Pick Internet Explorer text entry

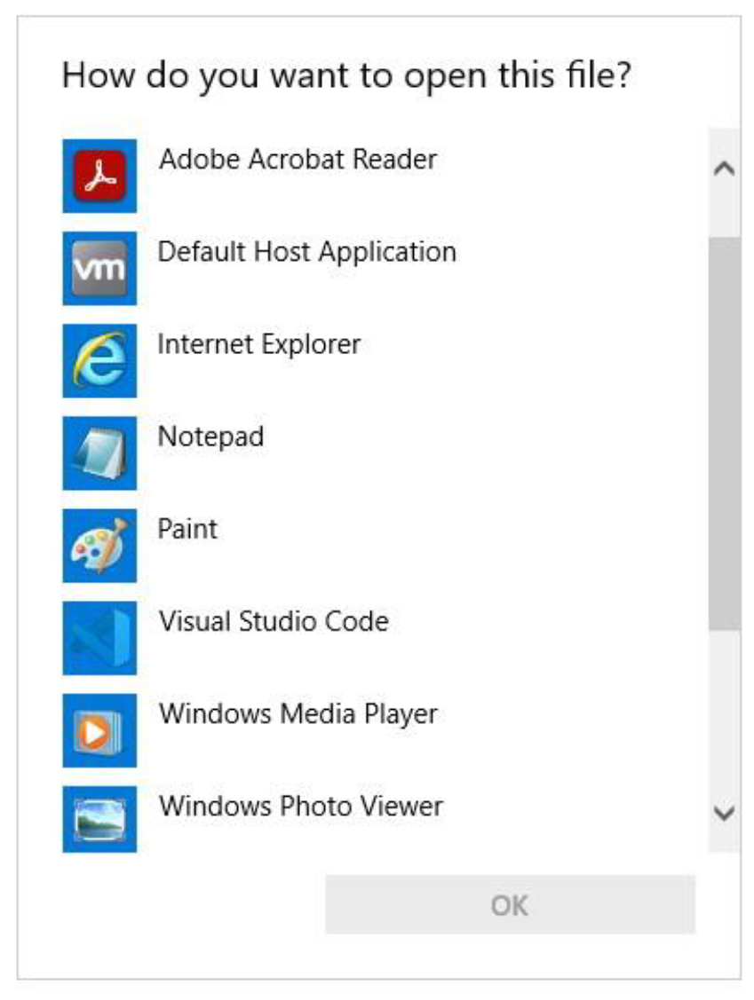(258, 344)
